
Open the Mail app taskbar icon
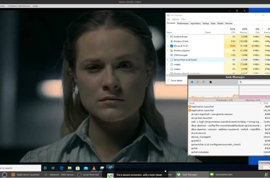86,168
